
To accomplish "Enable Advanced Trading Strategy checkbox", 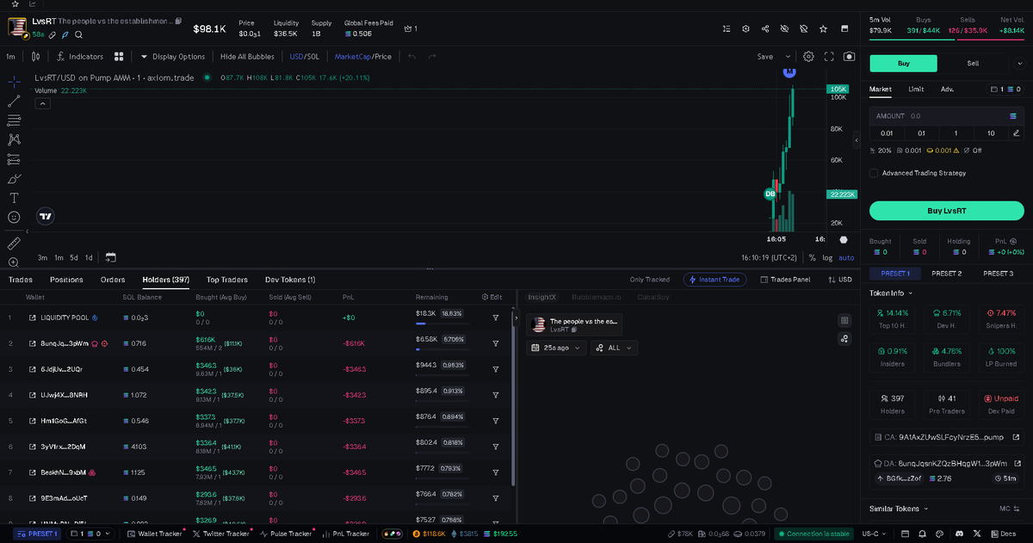I will coord(875,173).
